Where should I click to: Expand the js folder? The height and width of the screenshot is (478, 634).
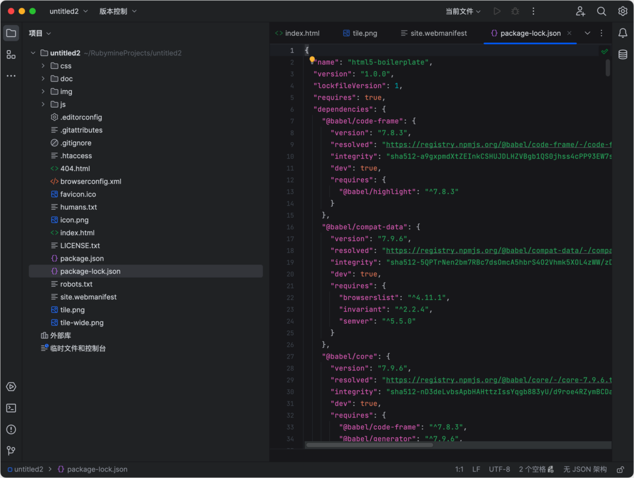point(43,104)
